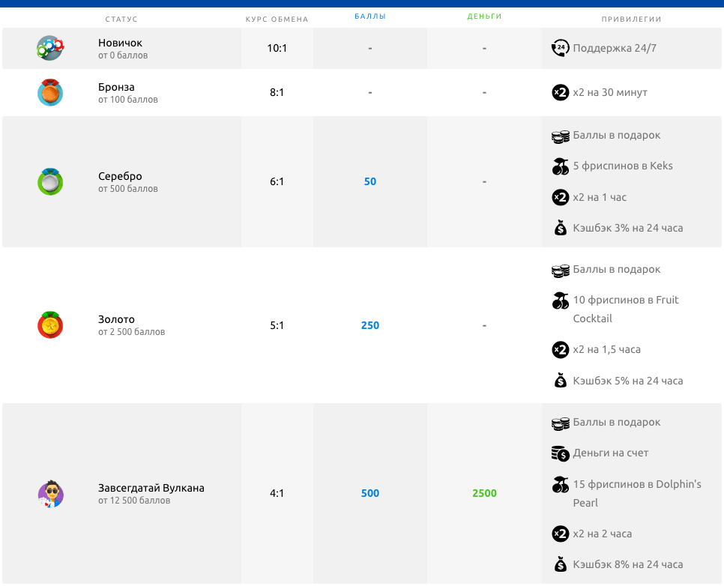
Task: Click the Gold medal icon
Action: (50, 325)
